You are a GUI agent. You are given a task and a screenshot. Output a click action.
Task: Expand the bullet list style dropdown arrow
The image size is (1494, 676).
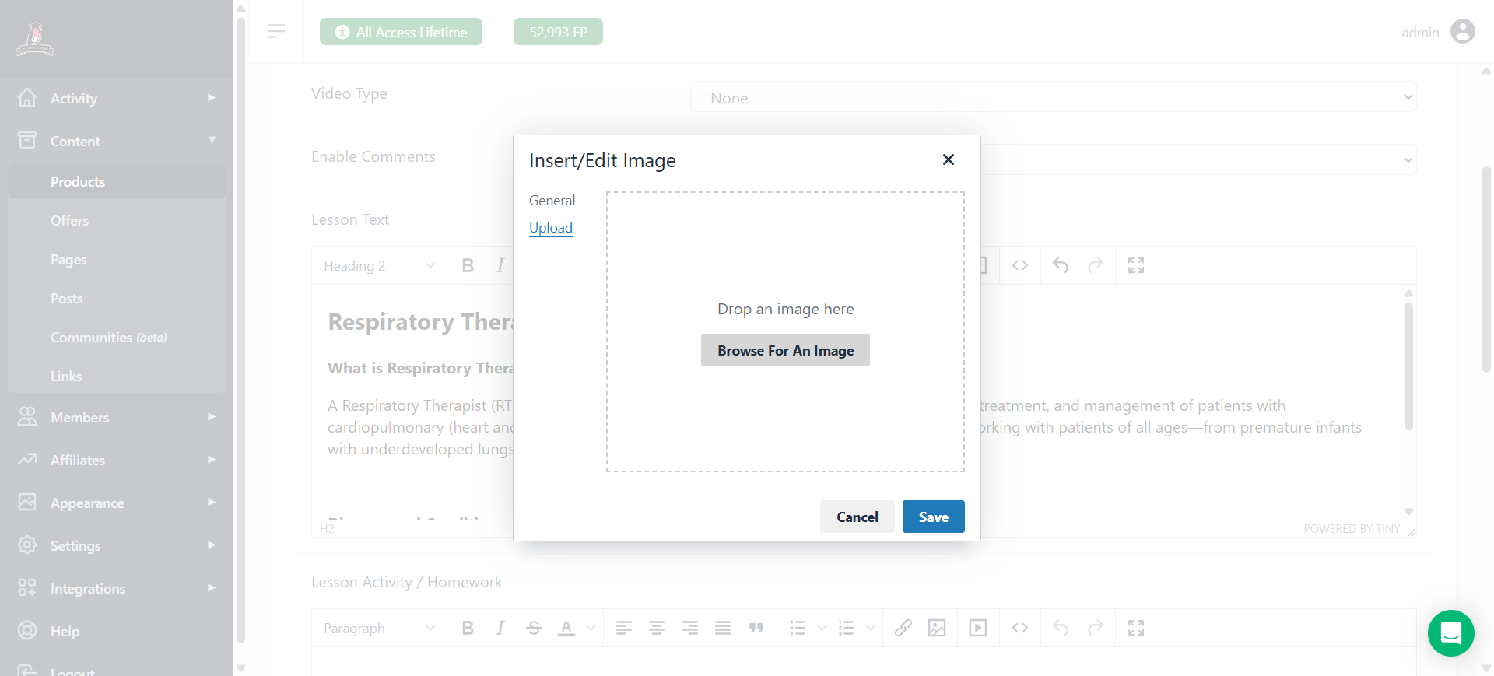(x=822, y=628)
